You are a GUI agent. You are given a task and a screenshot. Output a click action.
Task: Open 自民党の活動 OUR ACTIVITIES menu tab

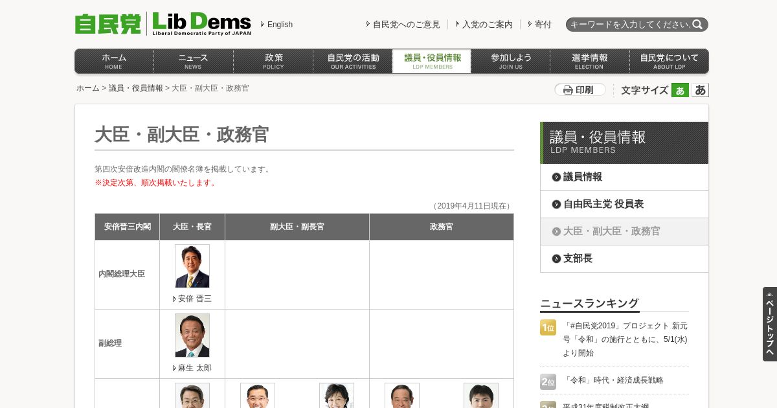coord(353,61)
